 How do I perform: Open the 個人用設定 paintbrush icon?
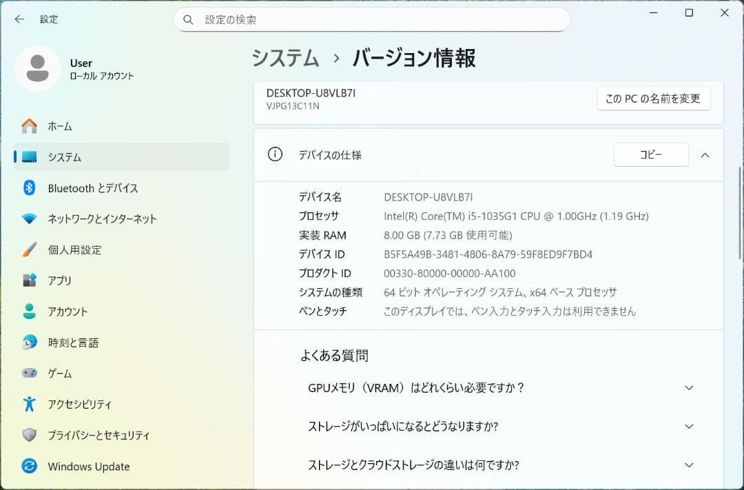pos(28,249)
